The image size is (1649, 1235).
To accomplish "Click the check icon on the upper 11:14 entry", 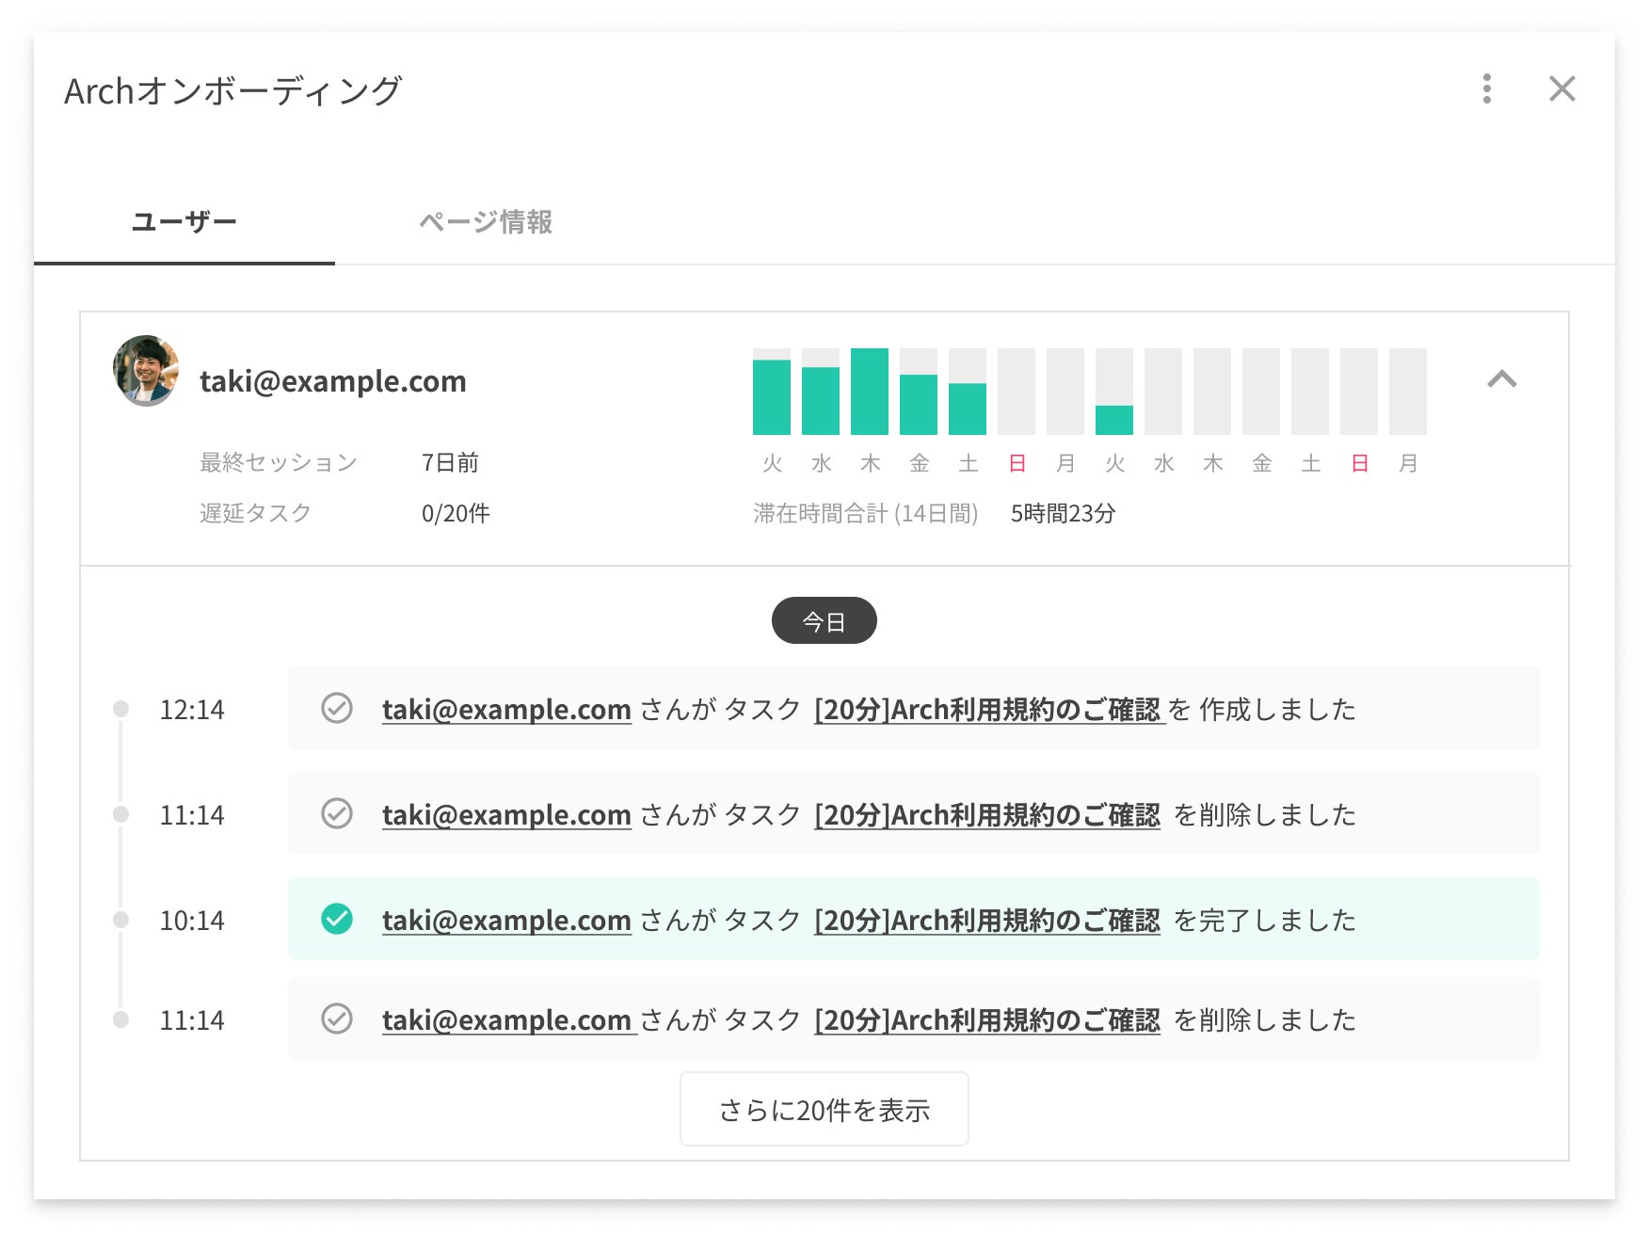I will (337, 813).
